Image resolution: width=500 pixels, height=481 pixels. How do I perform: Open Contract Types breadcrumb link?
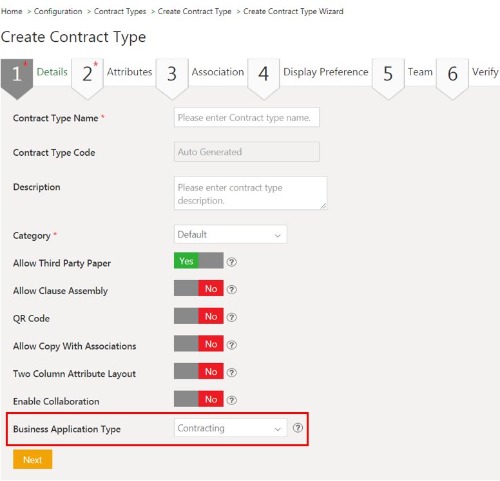(120, 12)
